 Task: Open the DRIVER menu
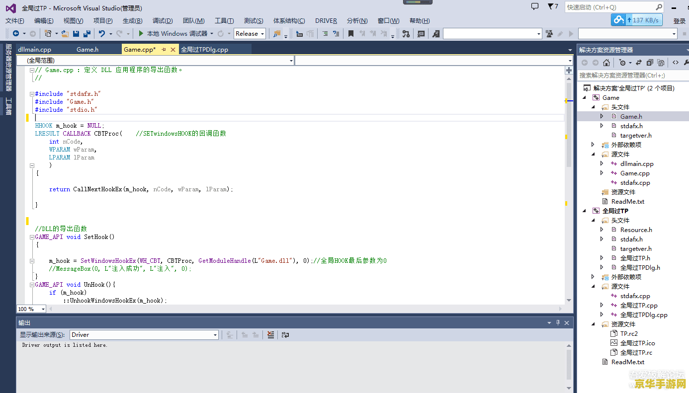(326, 21)
